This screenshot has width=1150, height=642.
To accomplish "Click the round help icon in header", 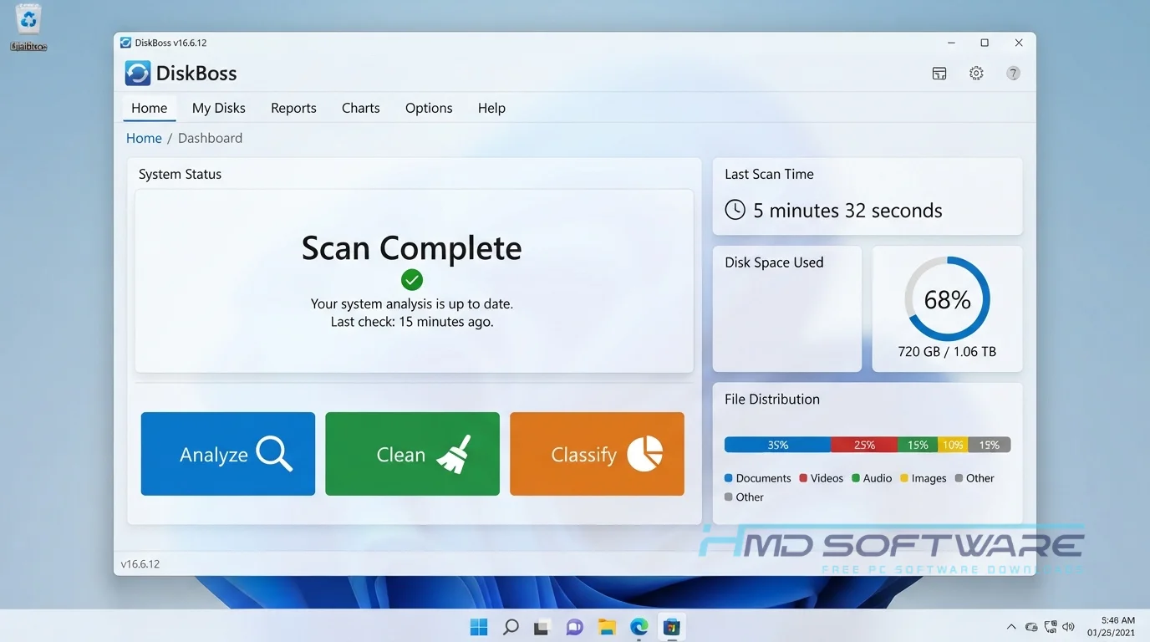I will 1013,74.
